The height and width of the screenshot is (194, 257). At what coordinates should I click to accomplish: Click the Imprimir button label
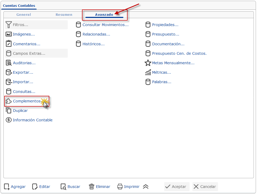pos(132,187)
